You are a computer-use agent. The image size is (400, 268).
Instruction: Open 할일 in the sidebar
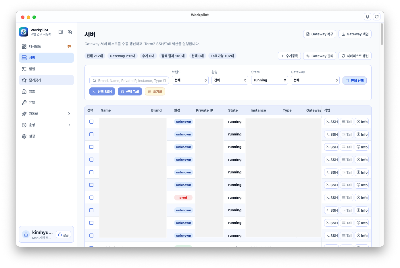click(x=46, y=69)
